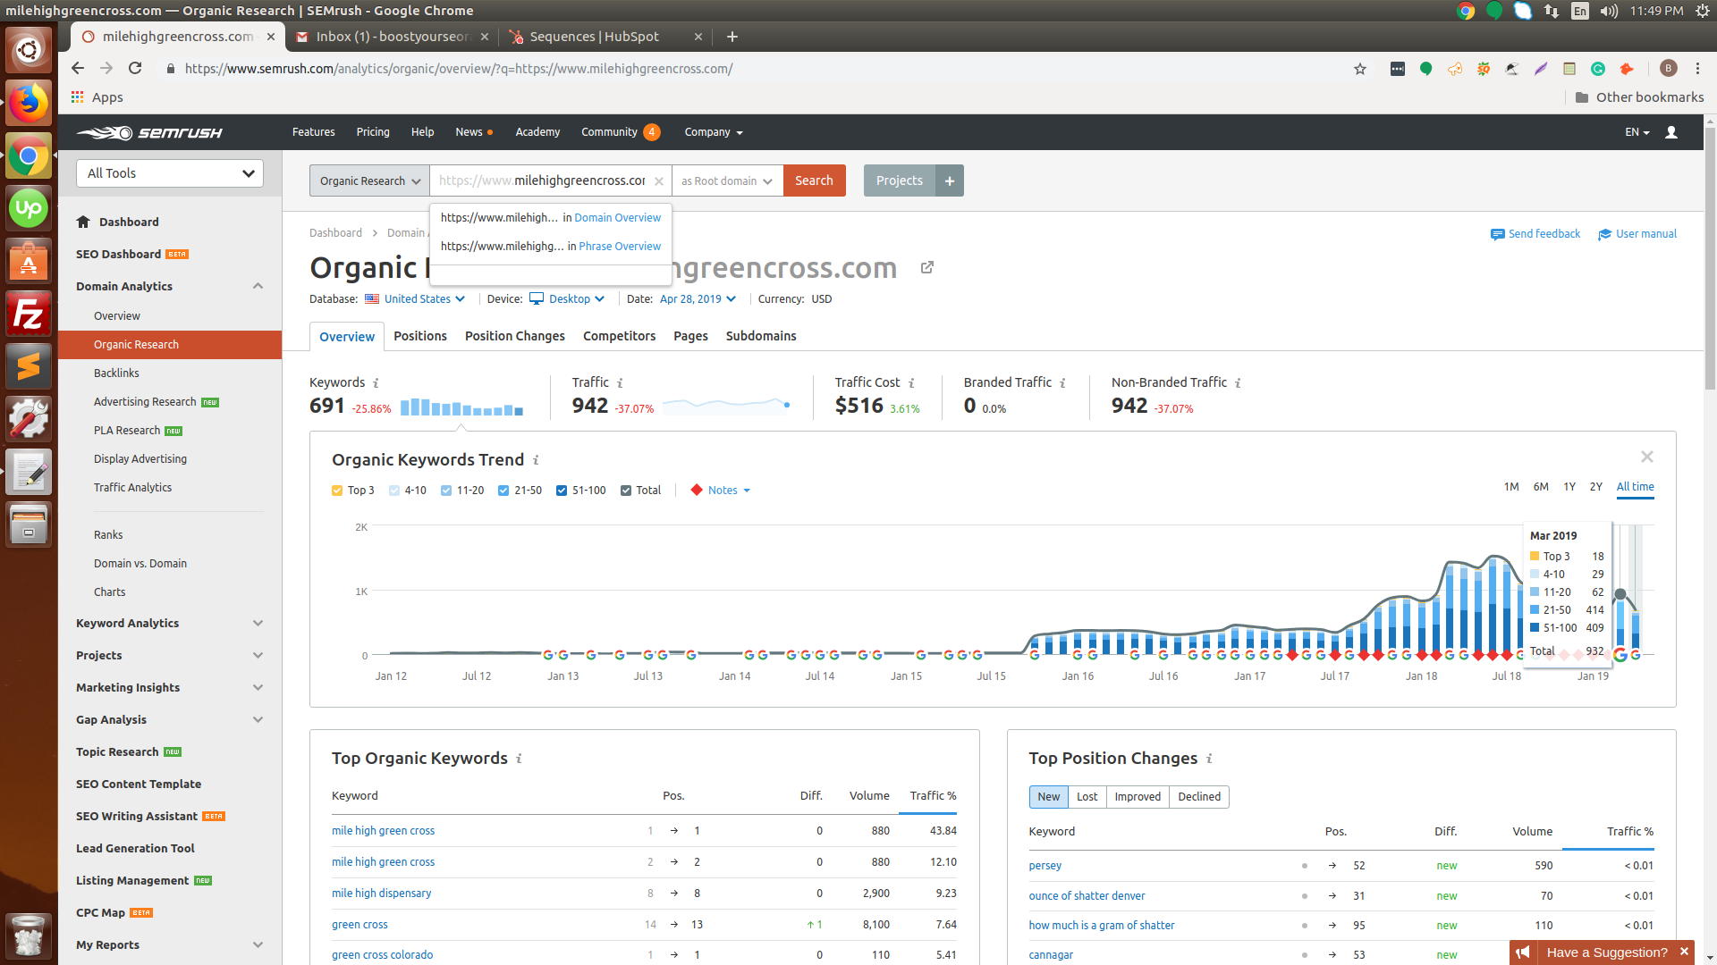Image resolution: width=1717 pixels, height=965 pixels.
Task: Click the Dashboard home icon in sidebar
Action: pyautogui.click(x=83, y=222)
